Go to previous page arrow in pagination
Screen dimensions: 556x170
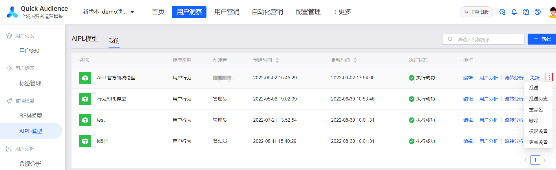pyautogui.click(x=526, y=160)
